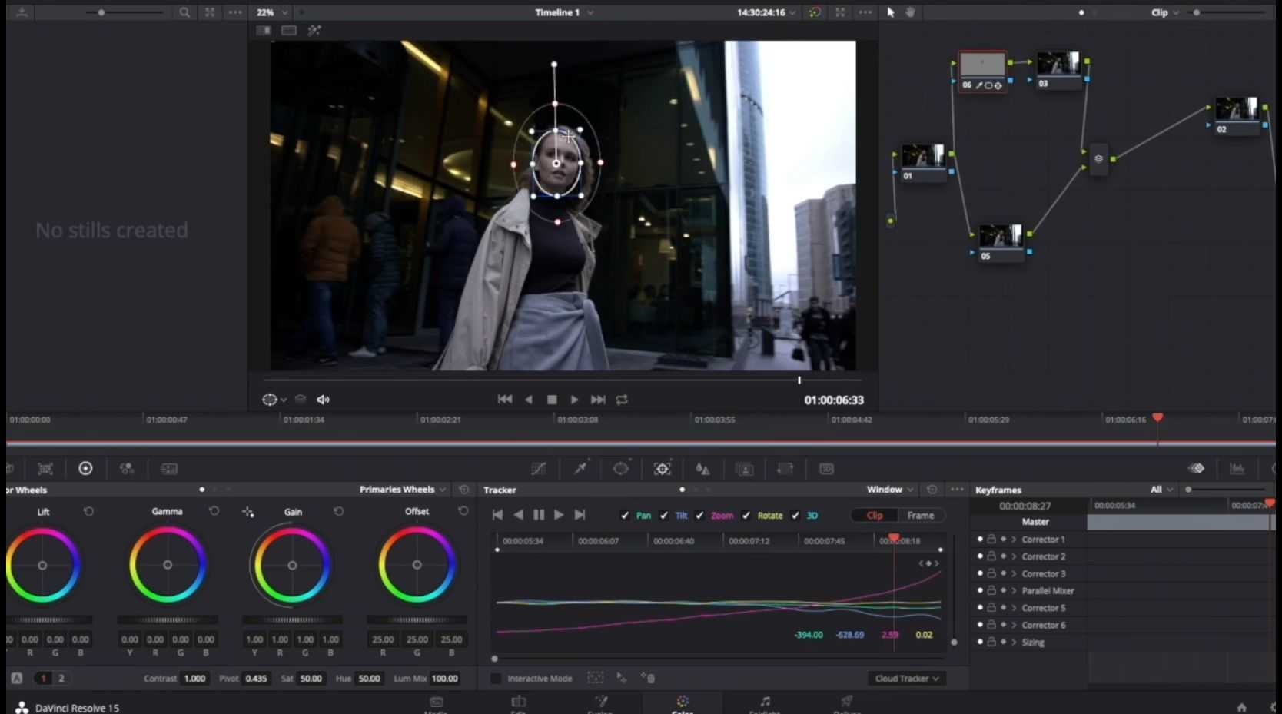Viewport: 1282px width, 714px height.
Task: Pick white point with crosshair next to Gain
Action: point(247,511)
